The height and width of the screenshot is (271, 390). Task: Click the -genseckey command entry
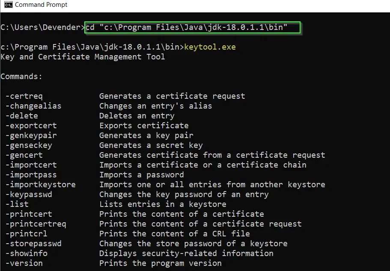(29, 145)
